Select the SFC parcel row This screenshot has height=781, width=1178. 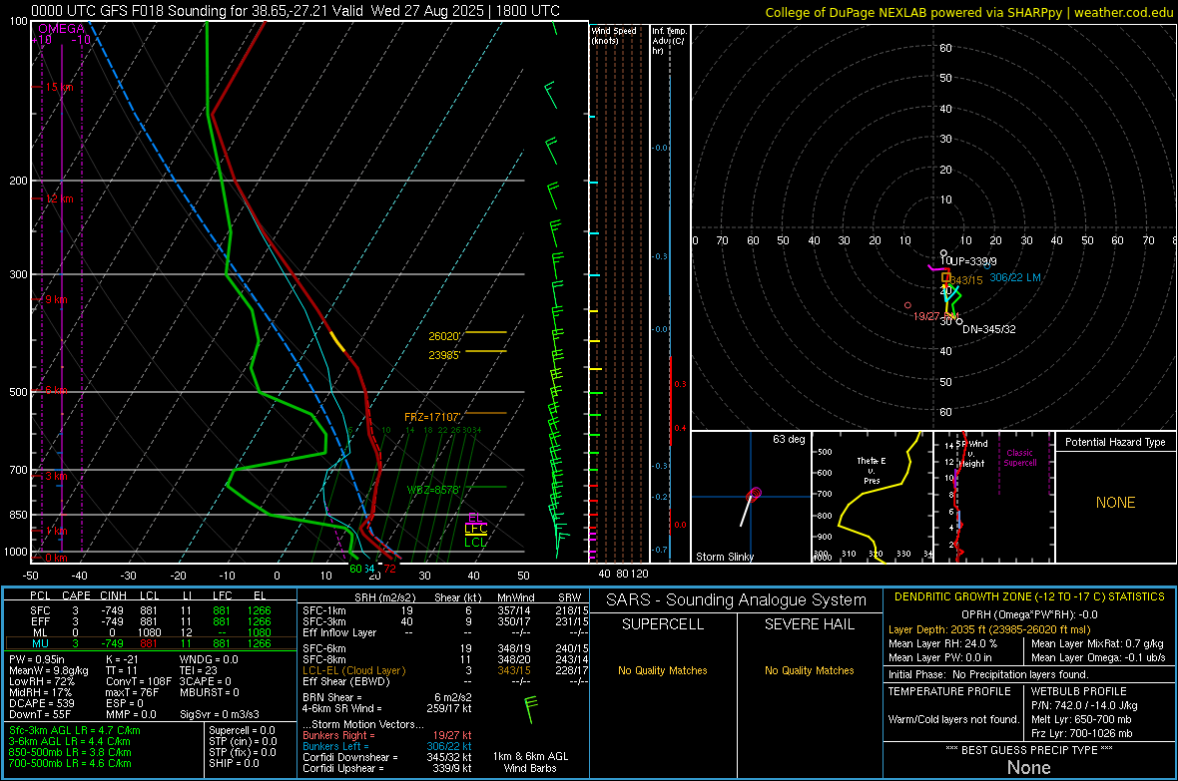click(151, 610)
